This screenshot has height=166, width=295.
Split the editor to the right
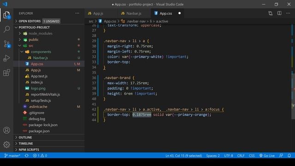point(279,13)
